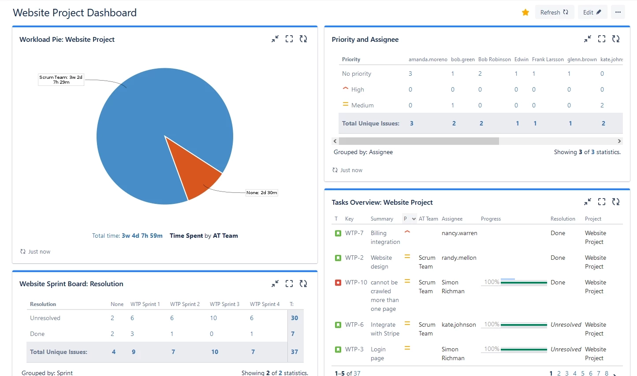Screen dimensions: 637x376
Task: Click the fullscreen icon on Website Sprint Board
Action: [289, 284]
